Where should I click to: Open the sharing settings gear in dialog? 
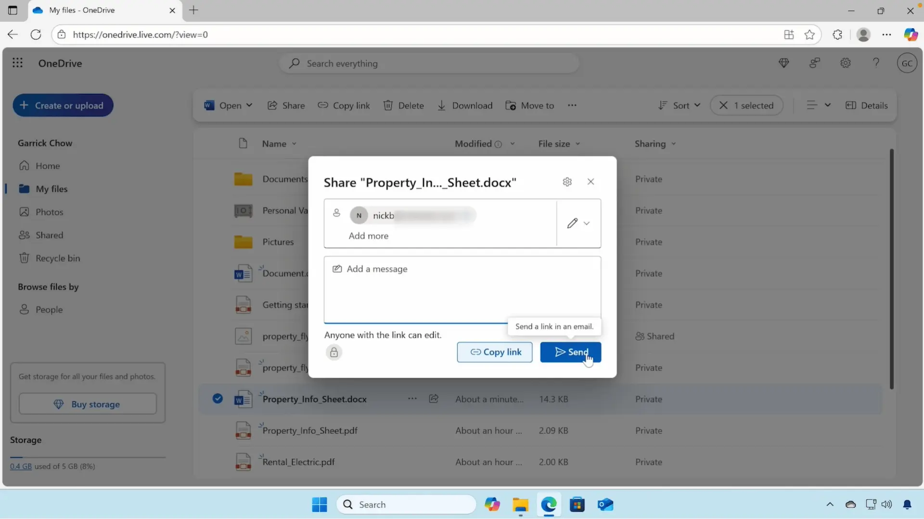[567, 182]
